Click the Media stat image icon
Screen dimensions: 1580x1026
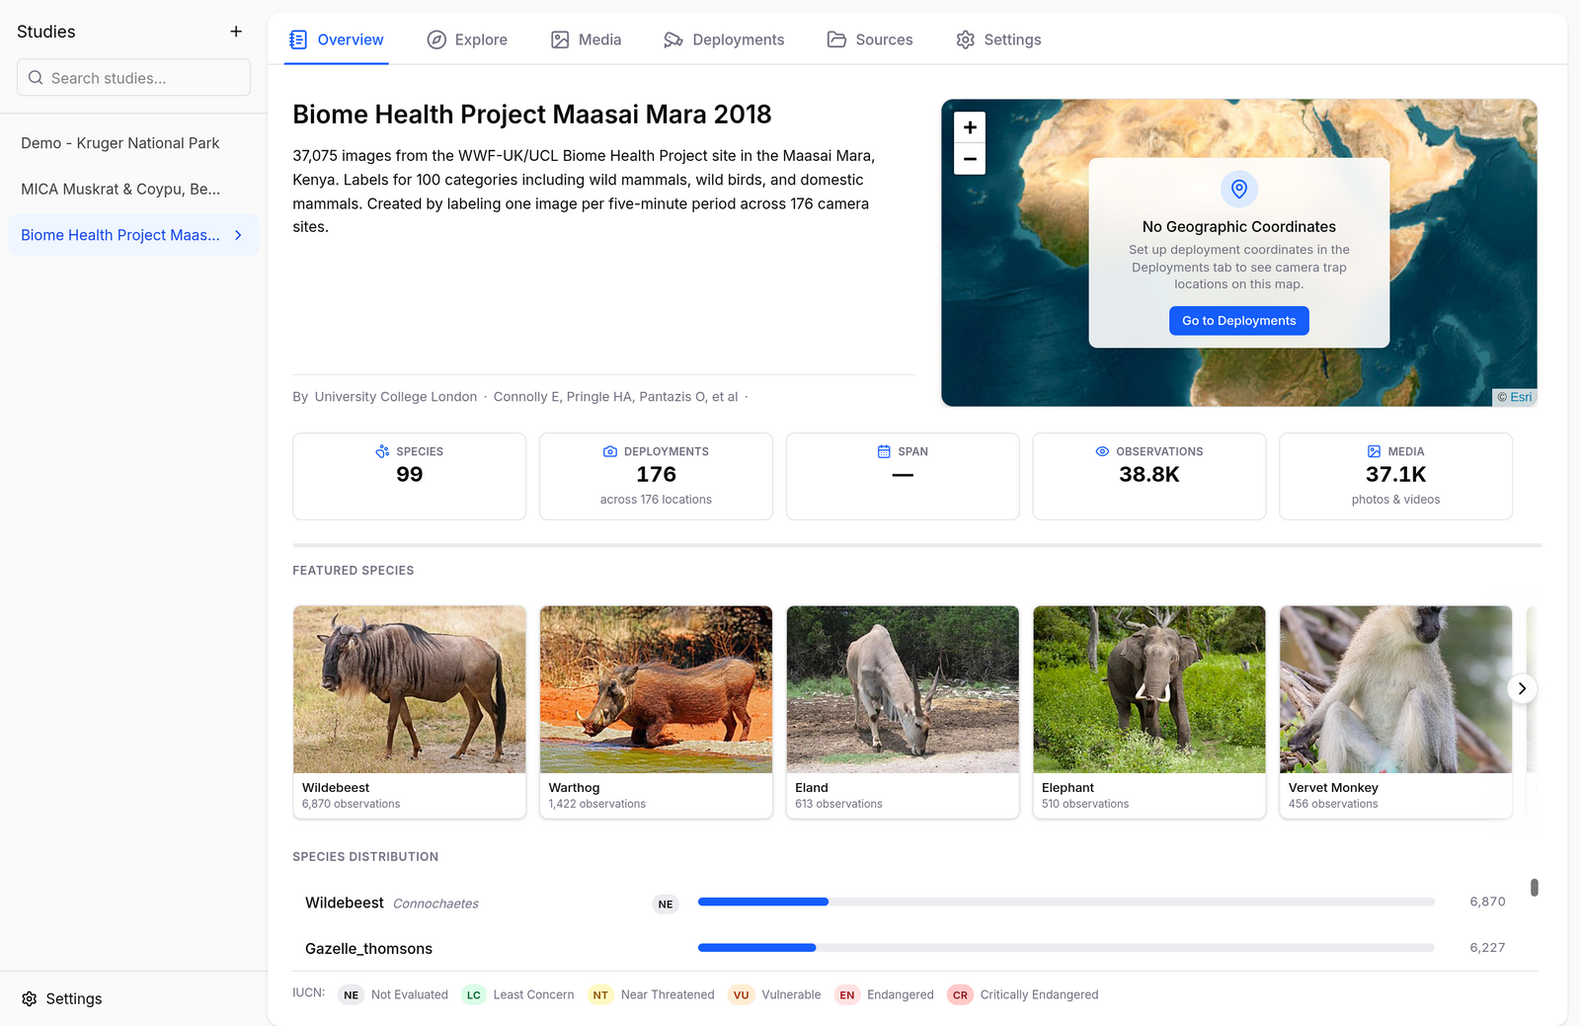click(x=1374, y=451)
